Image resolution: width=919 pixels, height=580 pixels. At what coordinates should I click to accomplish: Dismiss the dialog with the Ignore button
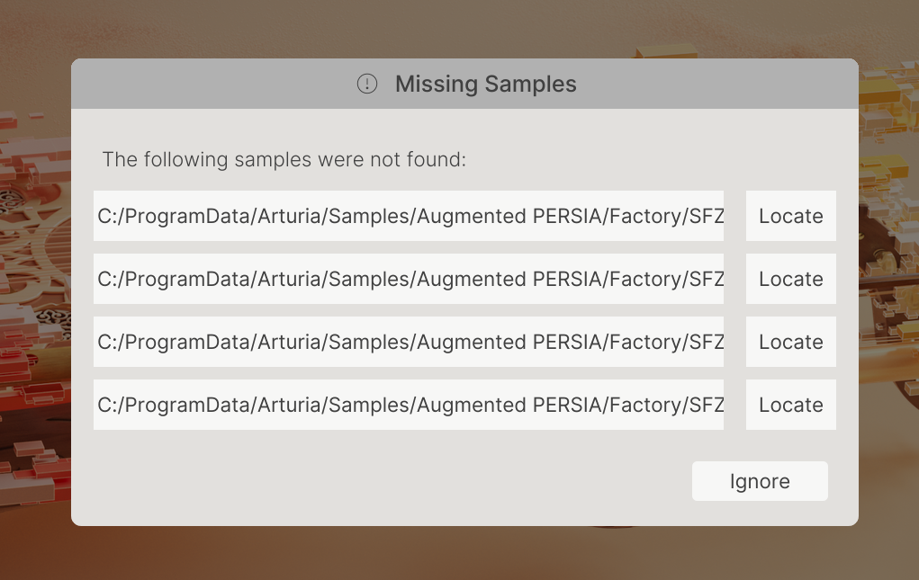tap(760, 481)
